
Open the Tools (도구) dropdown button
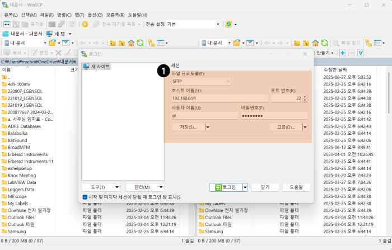coord(101,187)
